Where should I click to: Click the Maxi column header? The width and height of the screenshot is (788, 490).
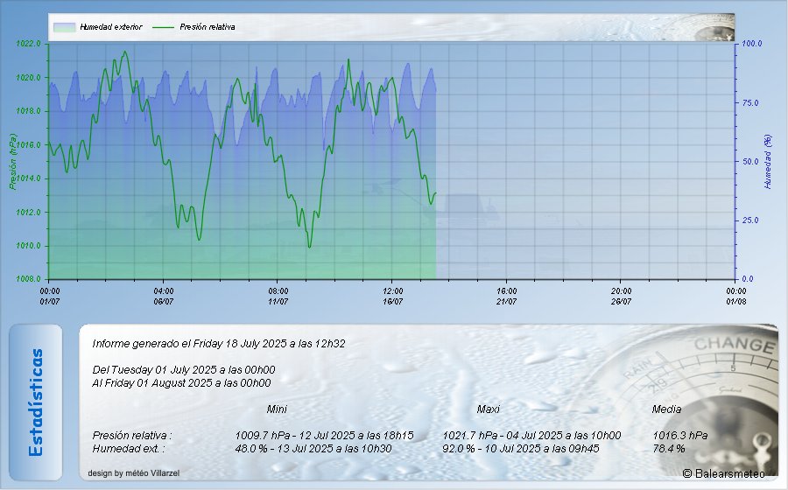pyautogui.click(x=488, y=409)
